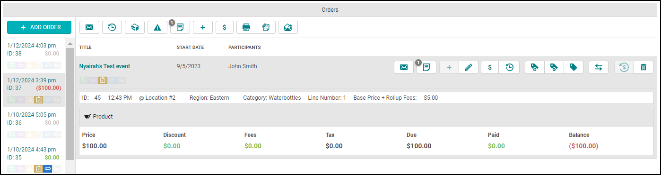Click the transfer arrows icon on the event row
The height and width of the screenshot is (175, 661).
coord(599,67)
